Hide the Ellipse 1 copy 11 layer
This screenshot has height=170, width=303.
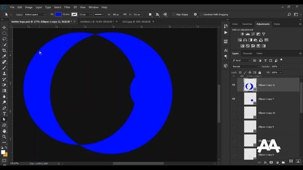pyautogui.click(x=233, y=85)
